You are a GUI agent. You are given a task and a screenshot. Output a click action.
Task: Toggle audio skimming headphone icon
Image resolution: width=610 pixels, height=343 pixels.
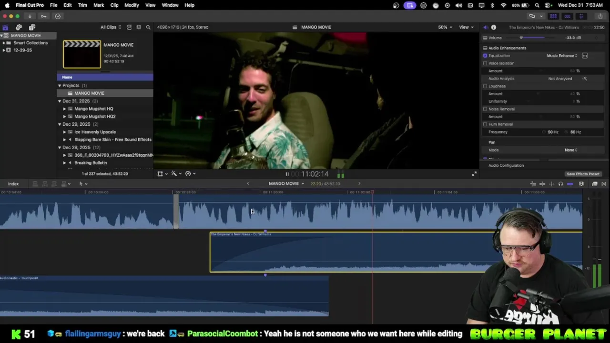pyautogui.click(x=560, y=184)
